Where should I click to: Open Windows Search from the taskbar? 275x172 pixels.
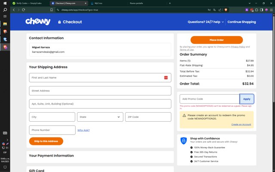pyautogui.click(x=5, y=9)
